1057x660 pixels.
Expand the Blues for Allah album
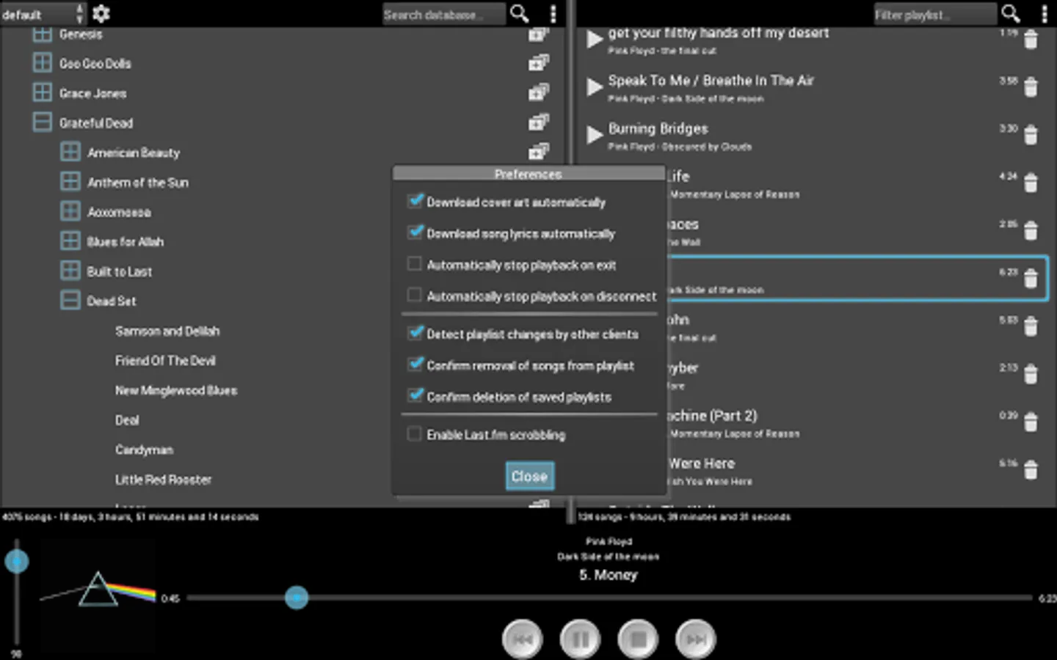[x=70, y=241]
